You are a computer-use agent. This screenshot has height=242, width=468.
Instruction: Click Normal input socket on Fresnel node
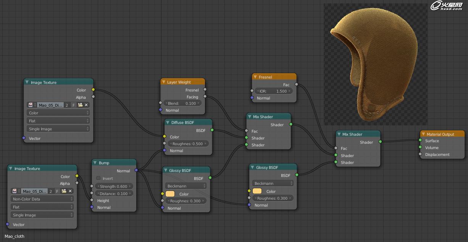tap(252, 98)
